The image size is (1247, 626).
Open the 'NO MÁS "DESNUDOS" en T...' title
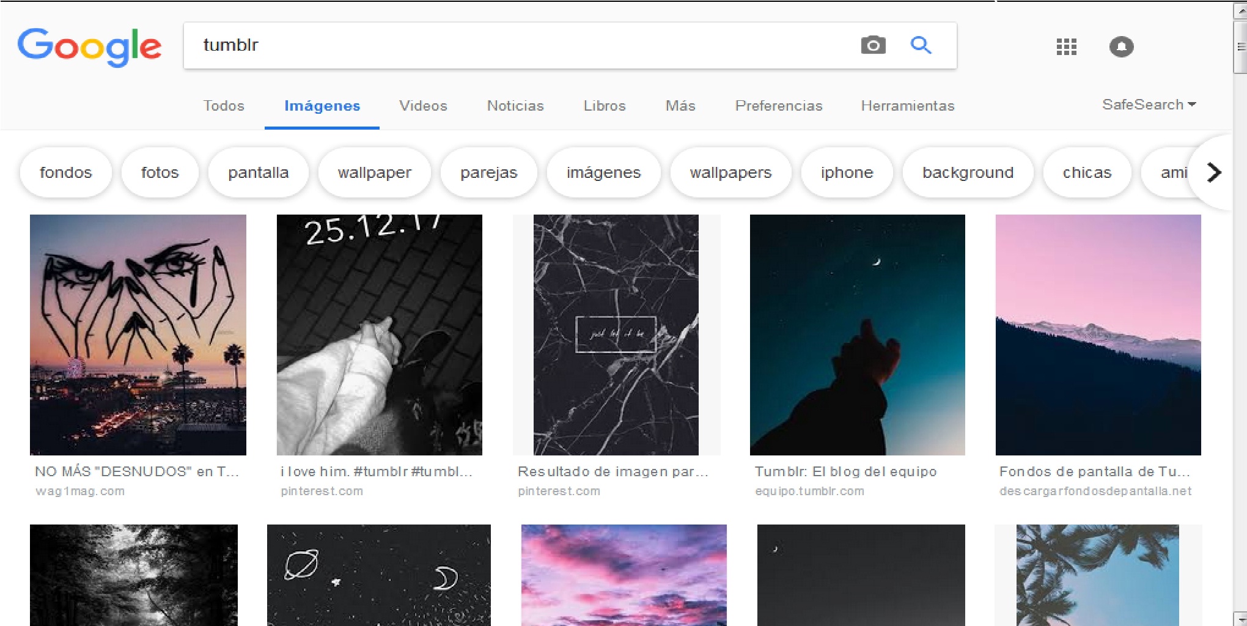click(137, 471)
